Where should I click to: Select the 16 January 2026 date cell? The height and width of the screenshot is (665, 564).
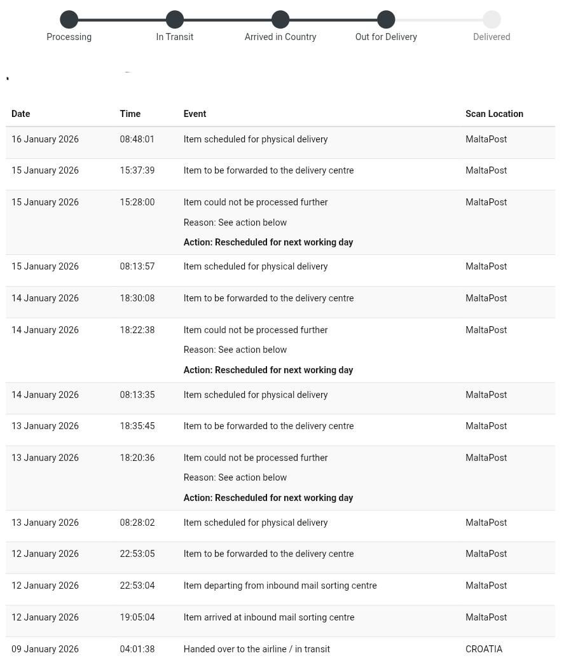click(45, 139)
